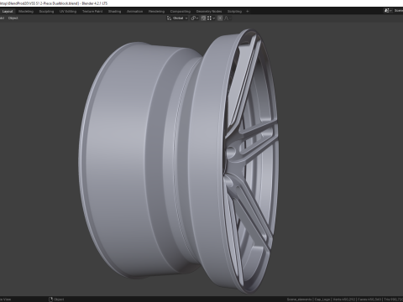Switch to the Layout workspace tab
Viewport: 403px width, 302px height.
click(x=8, y=12)
